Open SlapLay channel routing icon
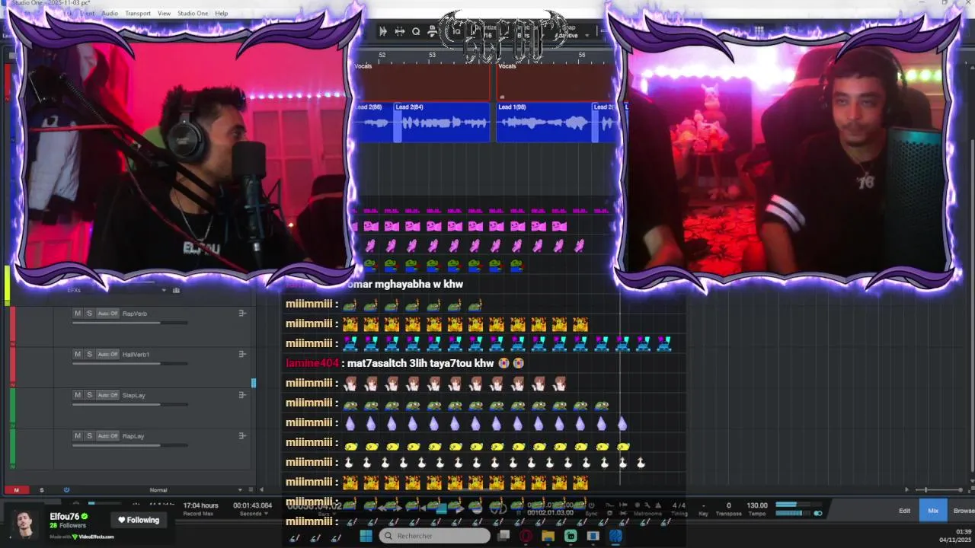 (242, 395)
